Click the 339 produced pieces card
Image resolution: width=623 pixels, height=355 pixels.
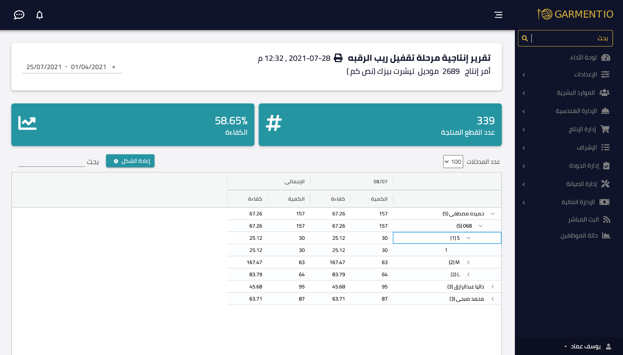(380, 125)
